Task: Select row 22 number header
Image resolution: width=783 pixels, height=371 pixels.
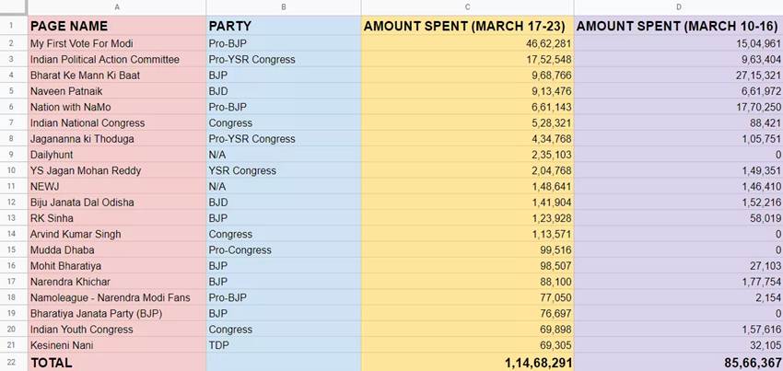Action: (13, 363)
